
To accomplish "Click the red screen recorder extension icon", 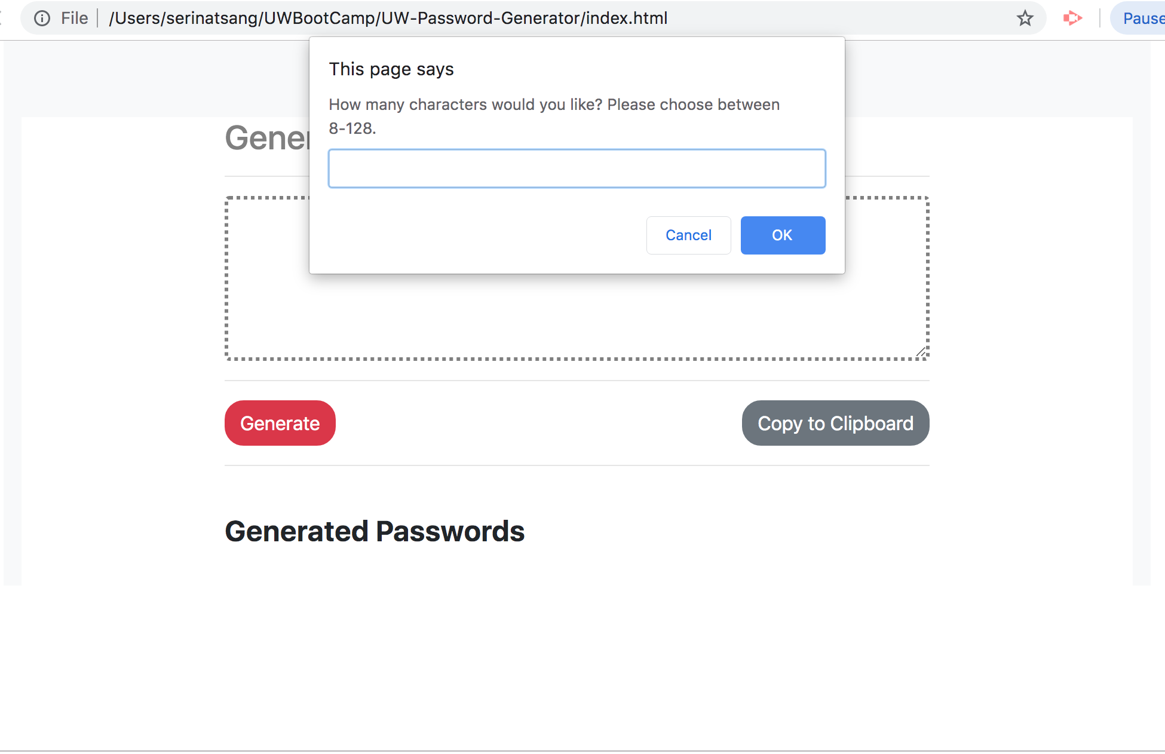I will pos(1072,18).
